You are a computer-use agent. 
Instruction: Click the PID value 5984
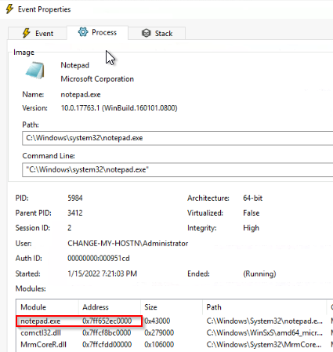coord(75,198)
